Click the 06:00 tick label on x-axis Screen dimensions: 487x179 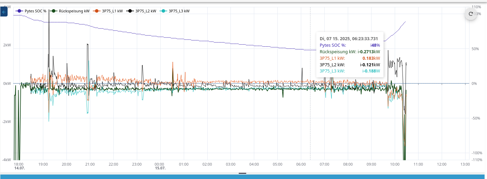[x=301, y=164]
